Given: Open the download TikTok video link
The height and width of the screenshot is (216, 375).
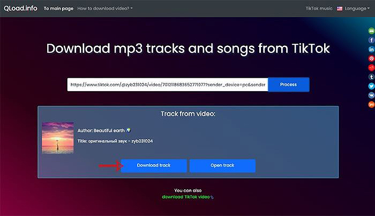Looking at the screenshot, I should point(186,197).
